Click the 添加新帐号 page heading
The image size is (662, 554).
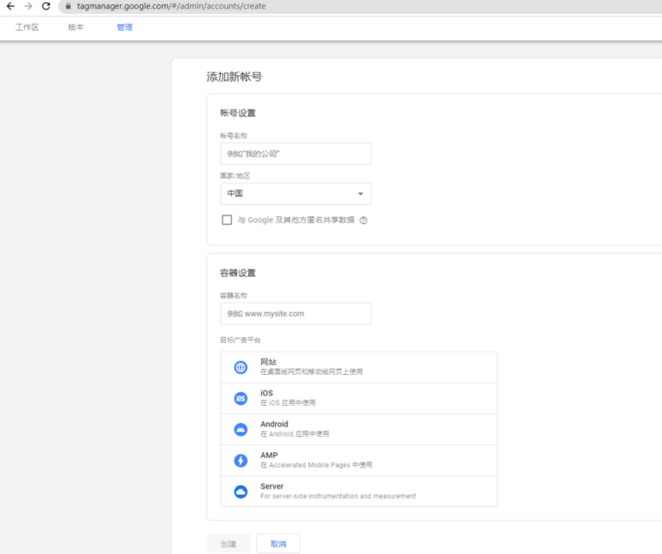click(x=234, y=77)
